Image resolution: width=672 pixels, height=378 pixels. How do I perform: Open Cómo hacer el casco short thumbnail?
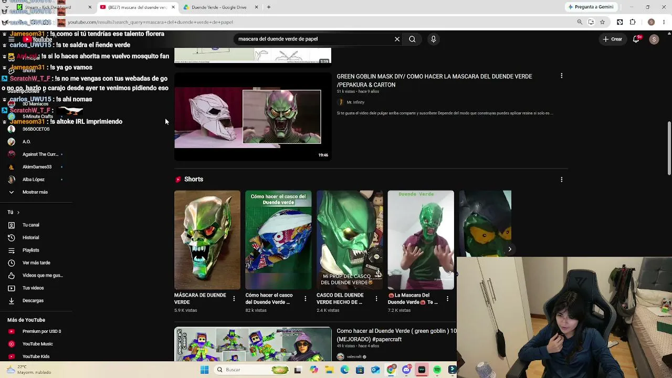tap(278, 240)
